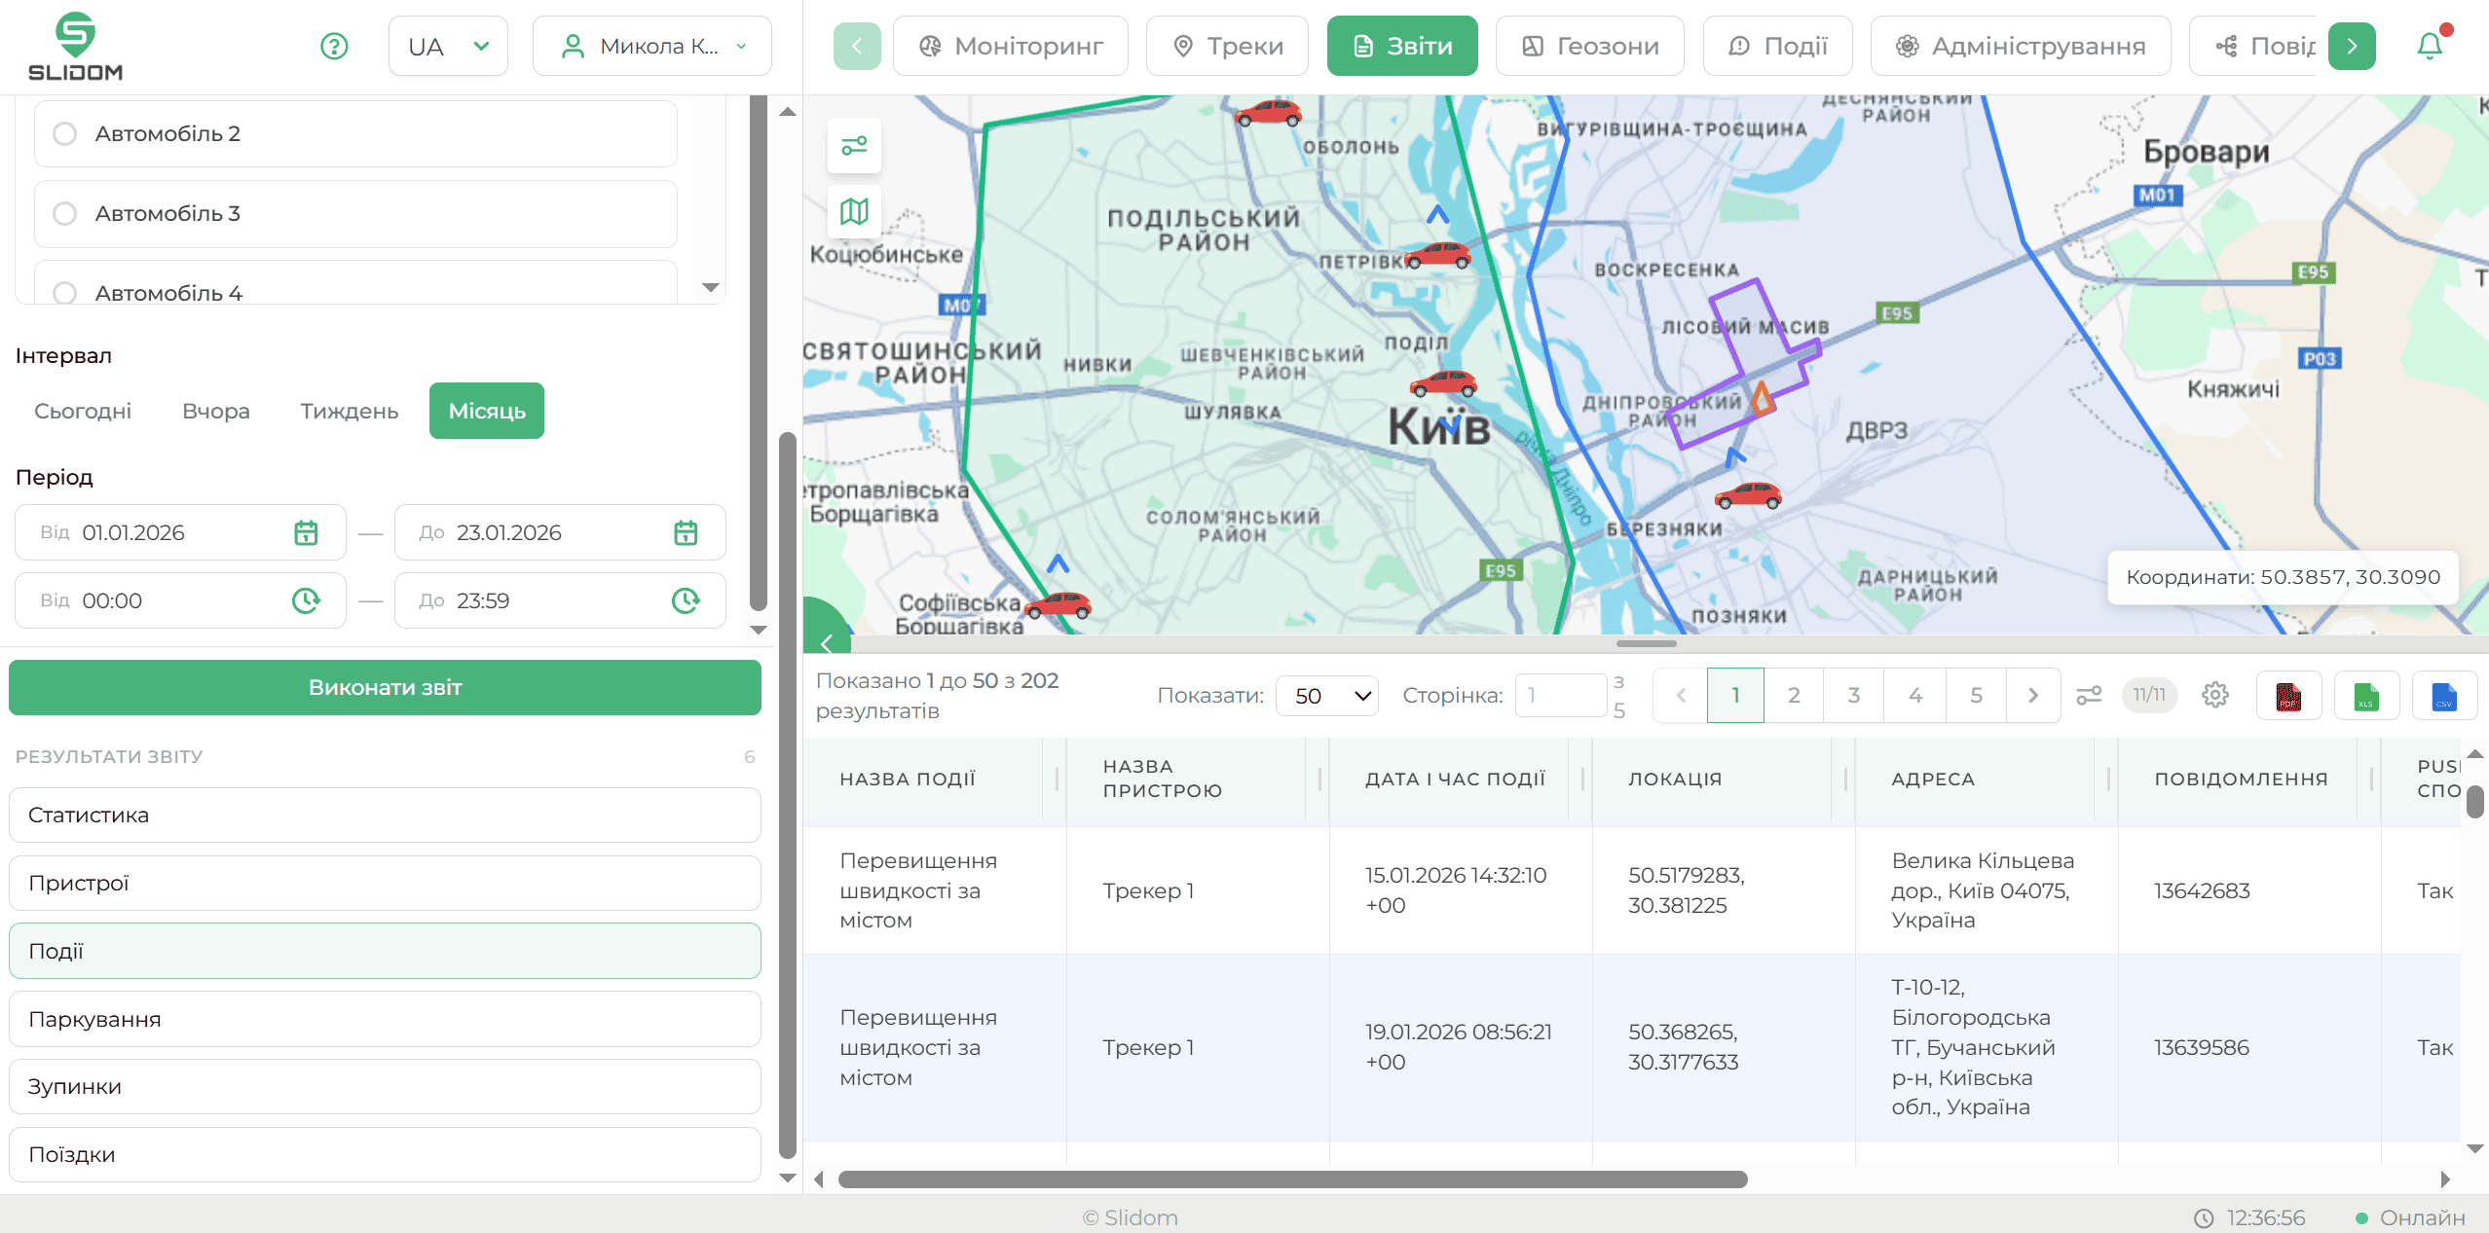Open the UA language dropdown
The width and height of the screenshot is (2489, 1233).
[x=448, y=46]
